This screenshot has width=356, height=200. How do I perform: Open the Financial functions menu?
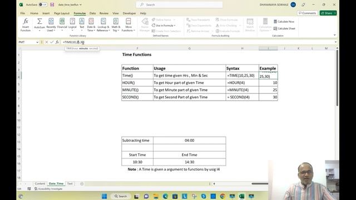tap(62, 24)
